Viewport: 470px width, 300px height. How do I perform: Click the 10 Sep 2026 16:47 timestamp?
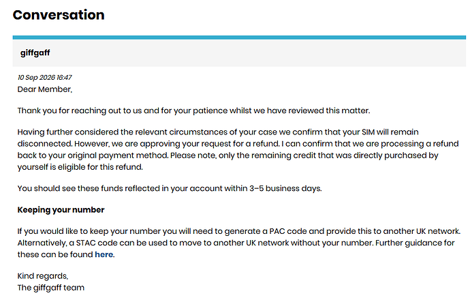(x=45, y=78)
